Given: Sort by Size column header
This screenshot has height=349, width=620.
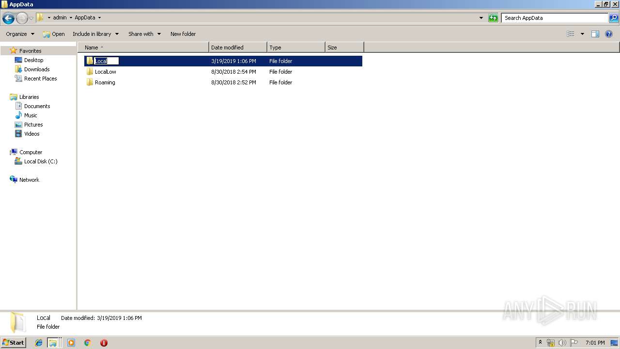Looking at the screenshot, I should click(344, 48).
